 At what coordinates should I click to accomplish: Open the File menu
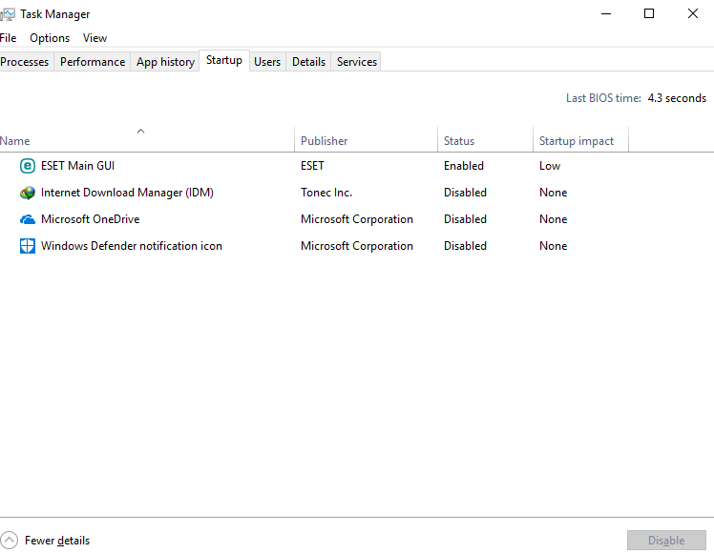coord(8,38)
